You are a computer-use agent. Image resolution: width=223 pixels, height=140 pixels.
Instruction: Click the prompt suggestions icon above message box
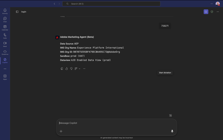(171, 115)
